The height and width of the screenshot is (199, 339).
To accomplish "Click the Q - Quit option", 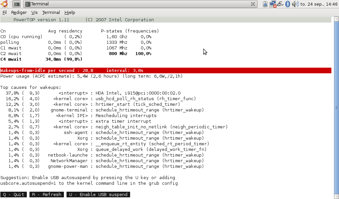I will point(14,194).
